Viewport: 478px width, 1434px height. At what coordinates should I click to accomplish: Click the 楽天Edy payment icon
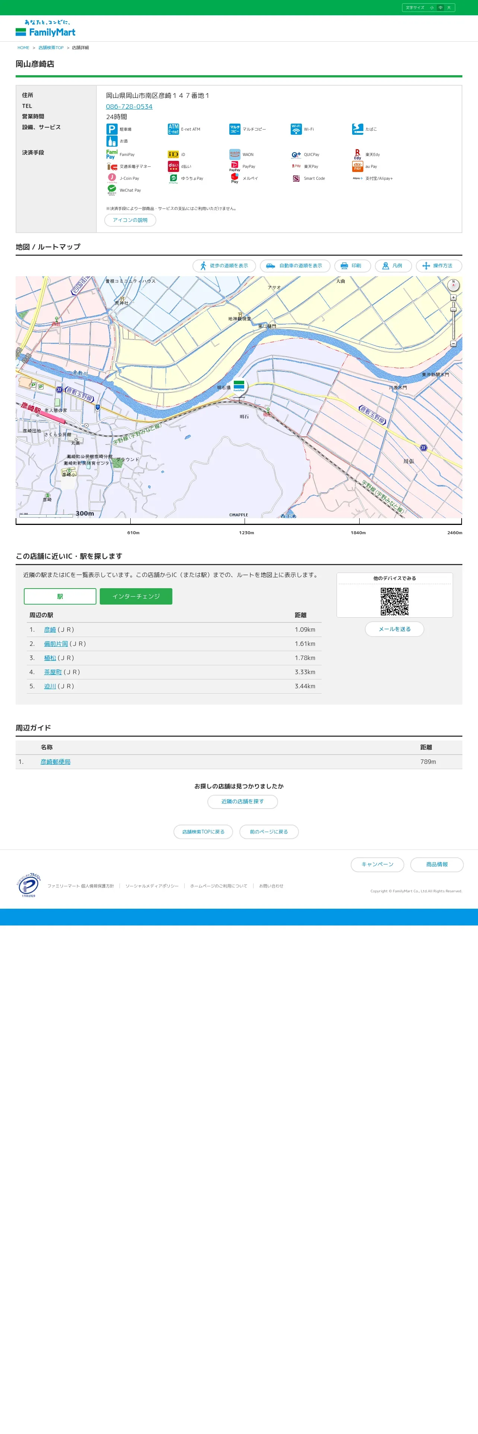coord(358,154)
